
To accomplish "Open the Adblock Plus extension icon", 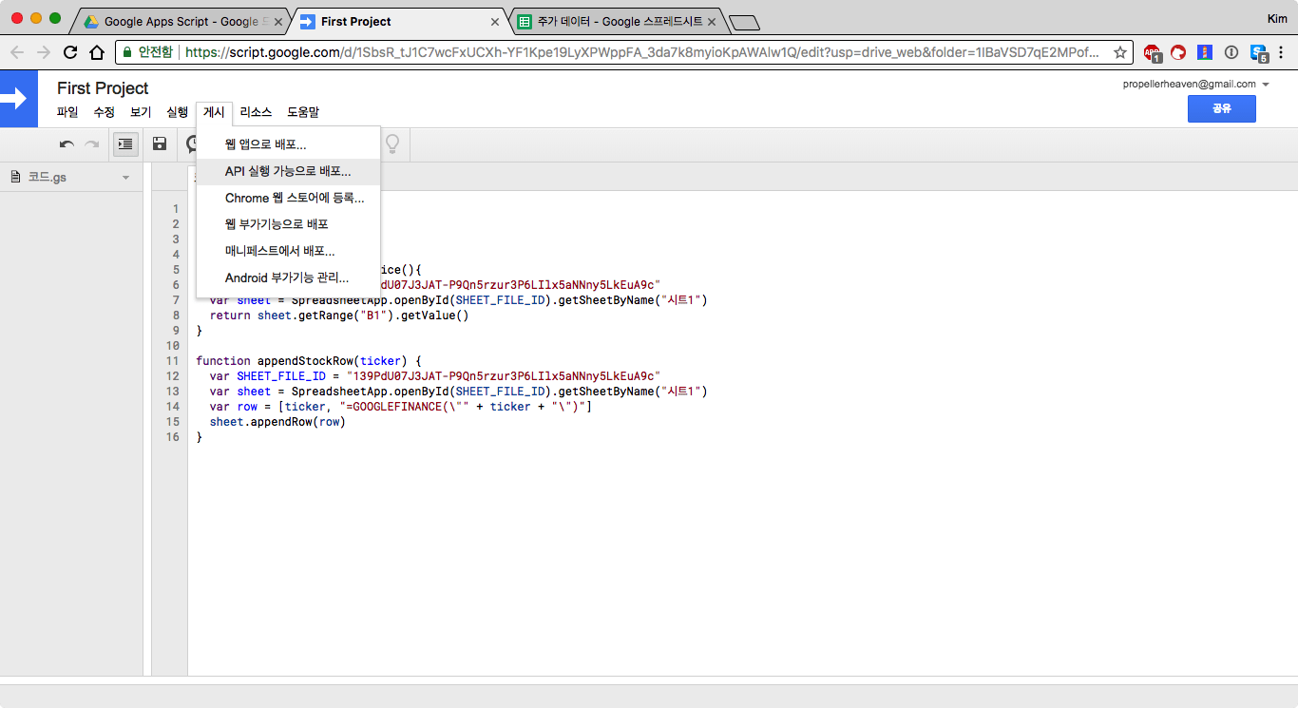I will click(1152, 52).
